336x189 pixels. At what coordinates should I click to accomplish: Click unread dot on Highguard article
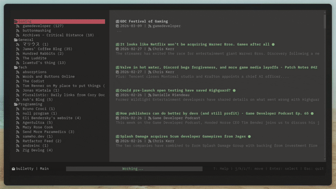pyautogui.click(x=234, y=91)
